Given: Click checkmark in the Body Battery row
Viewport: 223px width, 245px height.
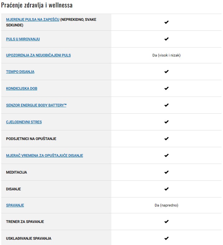Looking at the screenshot, I should tap(167, 105).
